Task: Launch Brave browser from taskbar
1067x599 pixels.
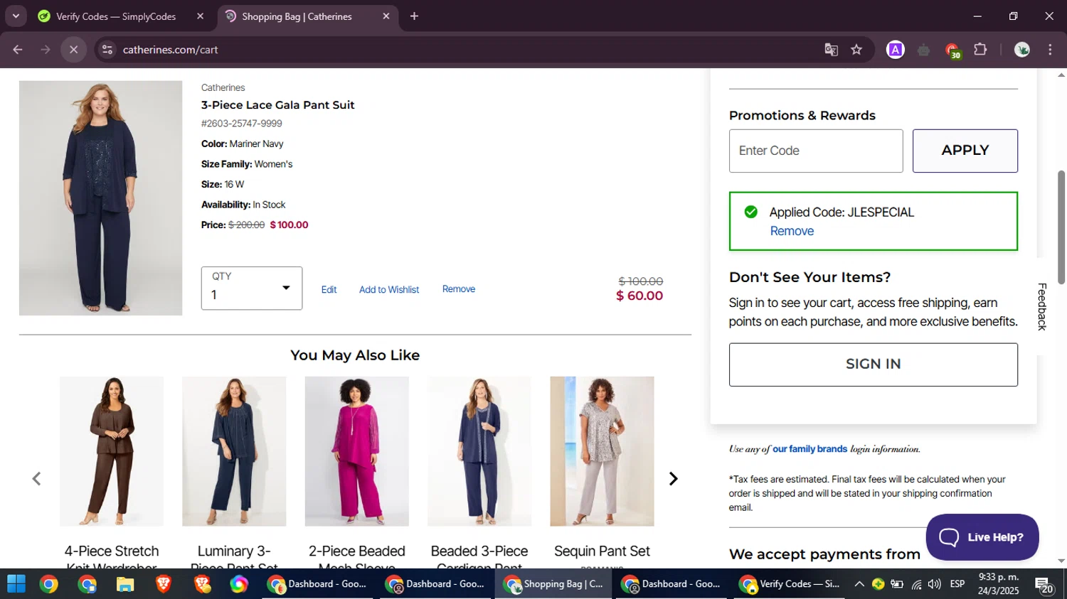Action: 164,584
